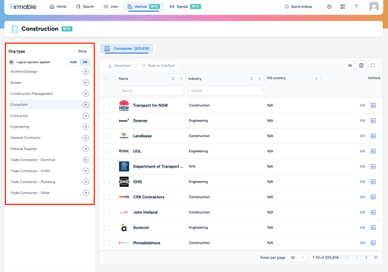
Task: Open website link for Aurecon
Action: point(363,228)
